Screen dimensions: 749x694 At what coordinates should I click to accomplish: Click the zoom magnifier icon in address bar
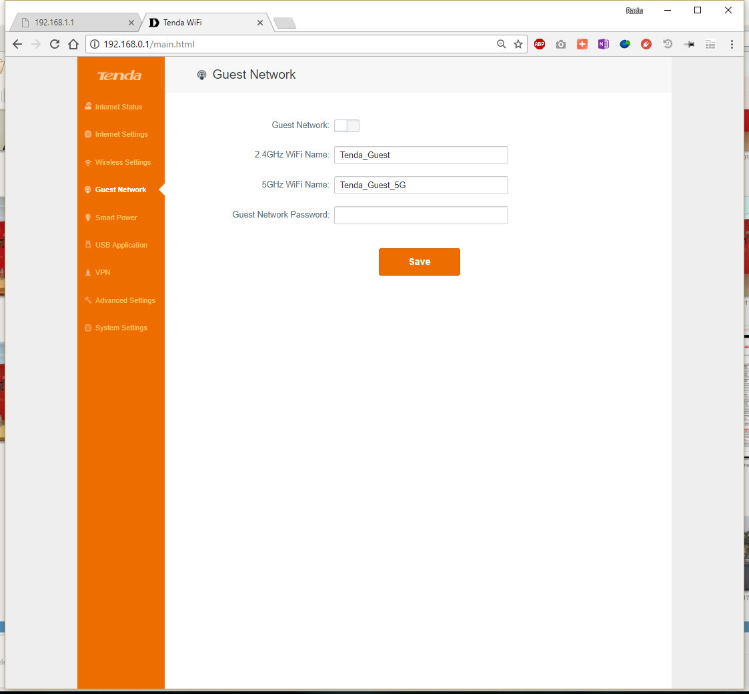501,44
